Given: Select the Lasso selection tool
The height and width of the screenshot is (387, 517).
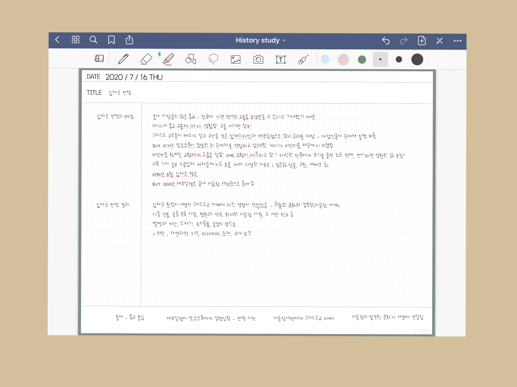Looking at the screenshot, I should click(213, 59).
